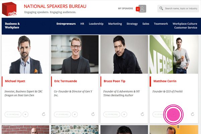This screenshot has width=201, height=134.
Task: Click 'Investor, Business Expert & CBC Dragon' text
Action: tap(23, 93)
